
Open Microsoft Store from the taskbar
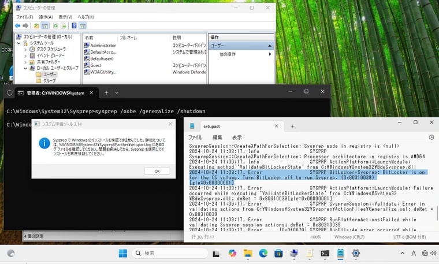pos(278,254)
